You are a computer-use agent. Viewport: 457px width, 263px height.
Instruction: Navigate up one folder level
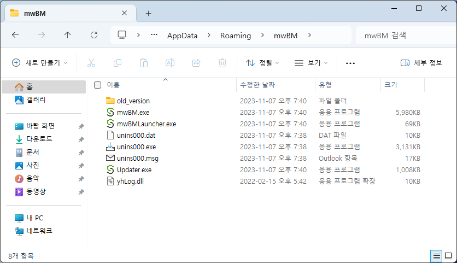point(68,36)
